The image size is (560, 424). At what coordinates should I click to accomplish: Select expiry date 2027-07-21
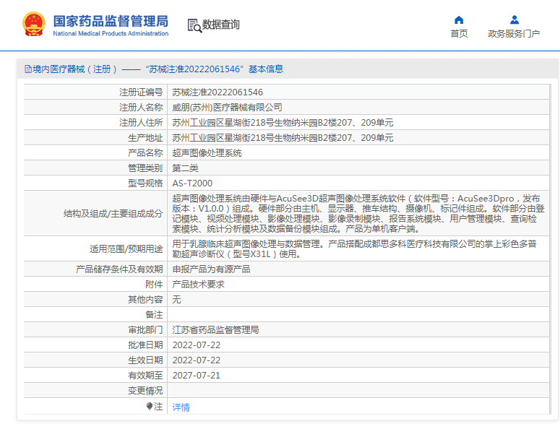pos(196,376)
